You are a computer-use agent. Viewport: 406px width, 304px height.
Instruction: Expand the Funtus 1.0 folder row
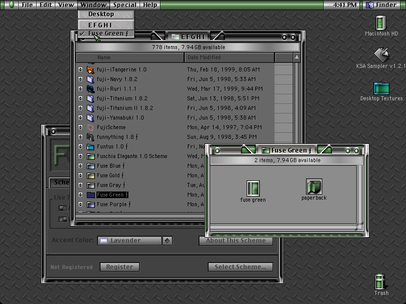[80, 146]
